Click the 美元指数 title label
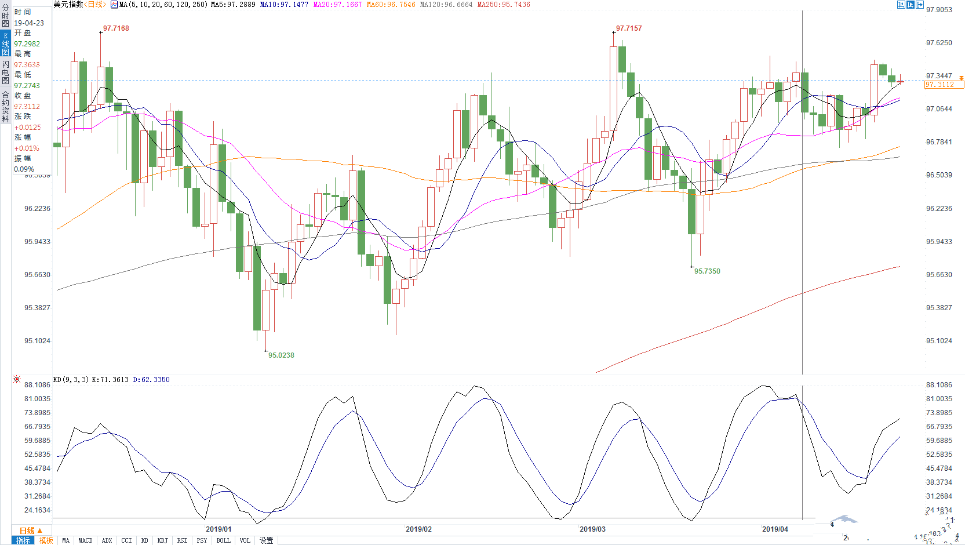This screenshot has width=965, height=545. 68,5
